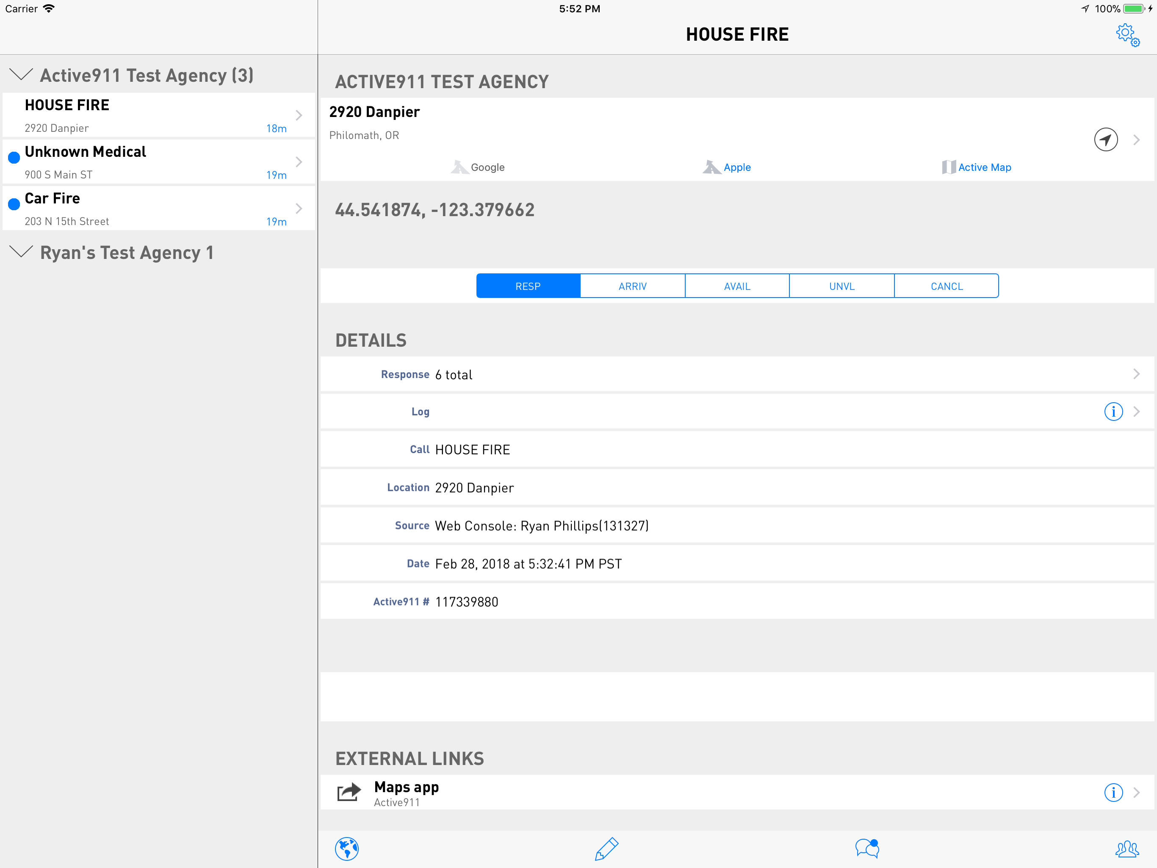Select the CANCL status segment
1157x868 pixels.
point(947,286)
